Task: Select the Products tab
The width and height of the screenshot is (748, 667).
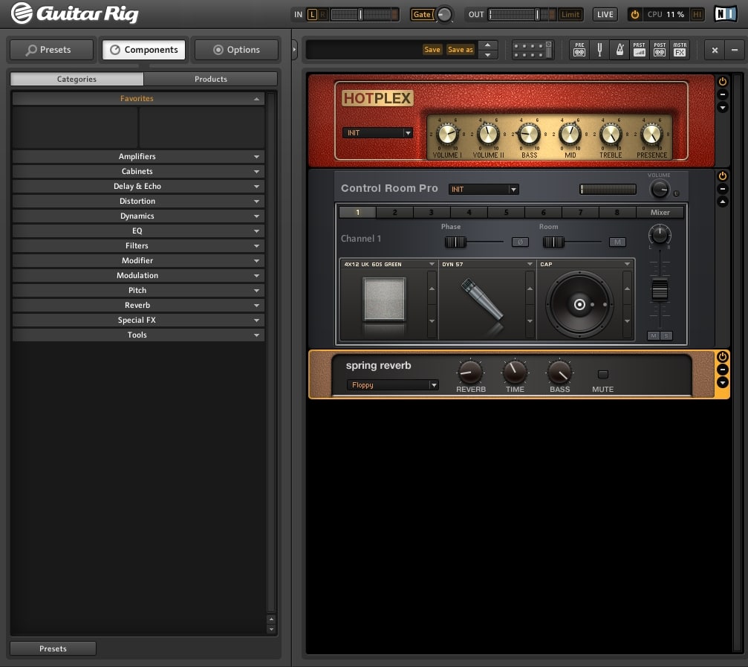Action: [x=210, y=79]
